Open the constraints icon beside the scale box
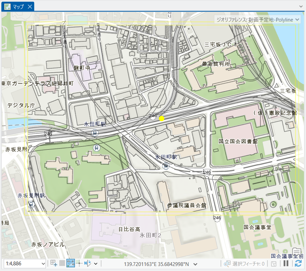 (54, 264)
